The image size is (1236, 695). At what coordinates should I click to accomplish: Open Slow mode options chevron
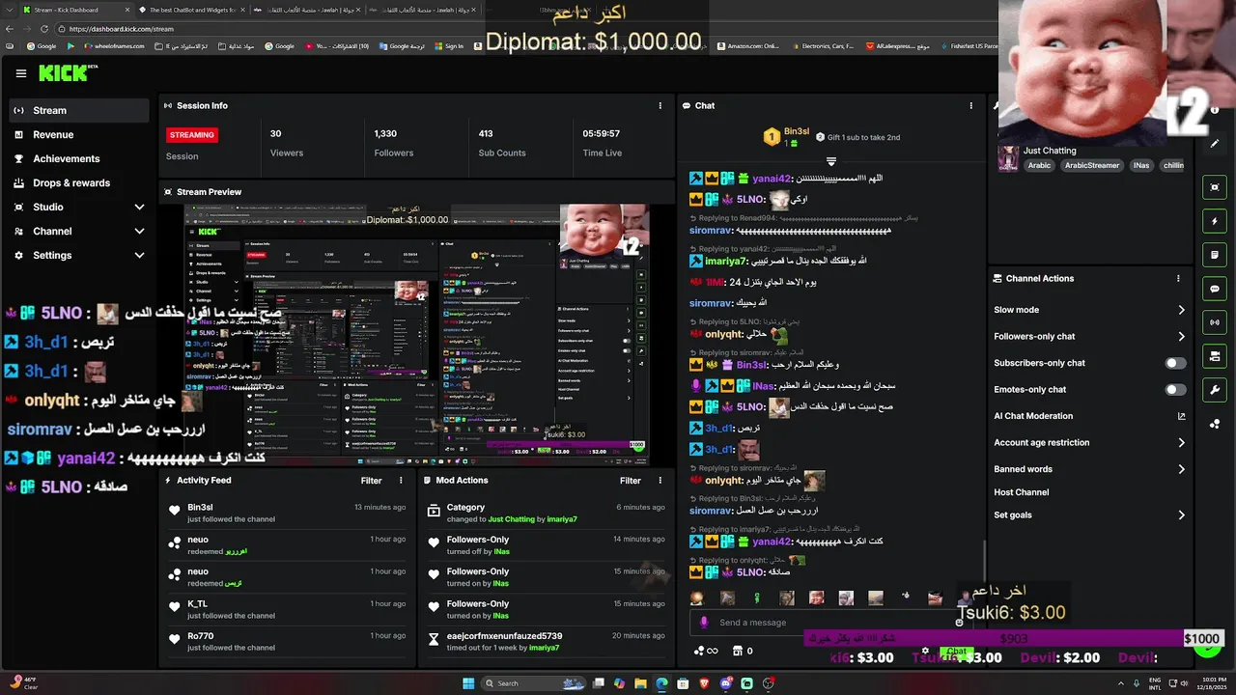tap(1181, 310)
